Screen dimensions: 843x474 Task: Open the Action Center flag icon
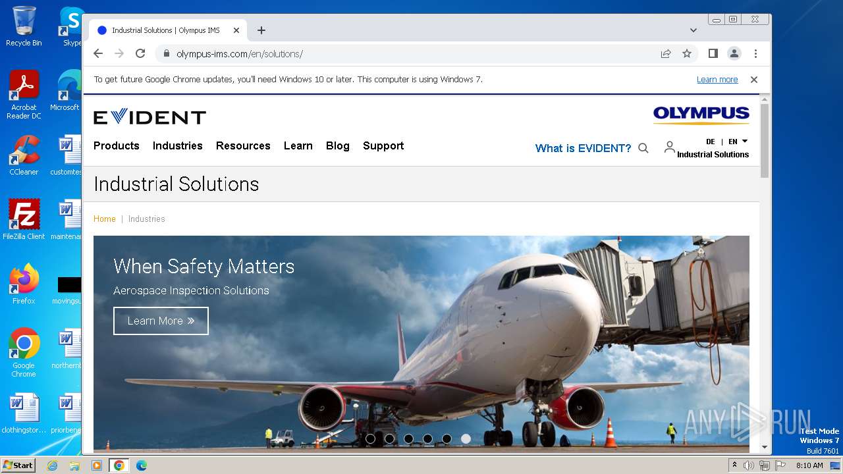coord(780,465)
